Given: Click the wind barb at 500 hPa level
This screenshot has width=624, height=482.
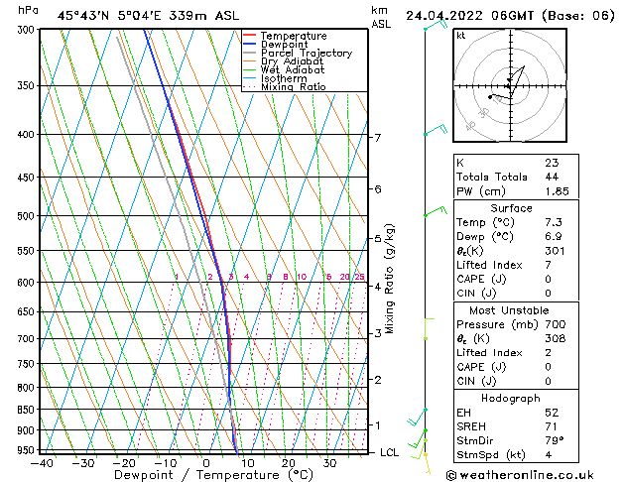Looking at the screenshot, I should 433,212.
